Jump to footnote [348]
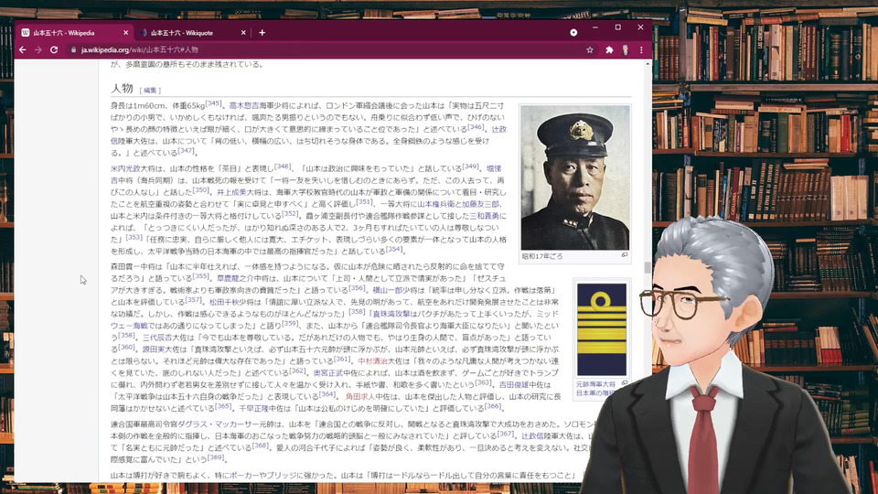 (283, 166)
